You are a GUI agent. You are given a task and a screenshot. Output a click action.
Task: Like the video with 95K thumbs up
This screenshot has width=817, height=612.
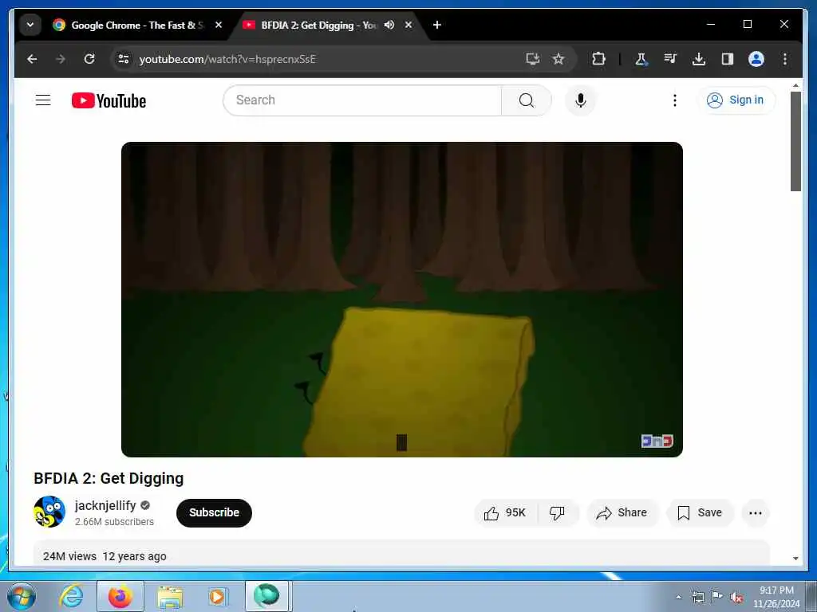(x=505, y=513)
